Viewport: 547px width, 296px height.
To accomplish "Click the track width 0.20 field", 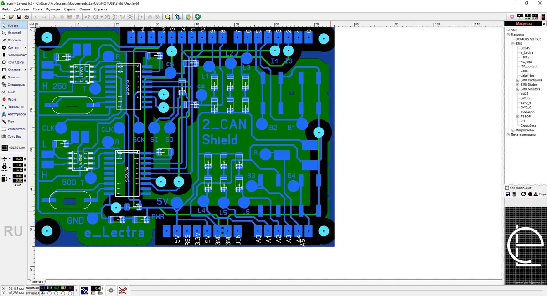I will pyautogui.click(x=18, y=158).
